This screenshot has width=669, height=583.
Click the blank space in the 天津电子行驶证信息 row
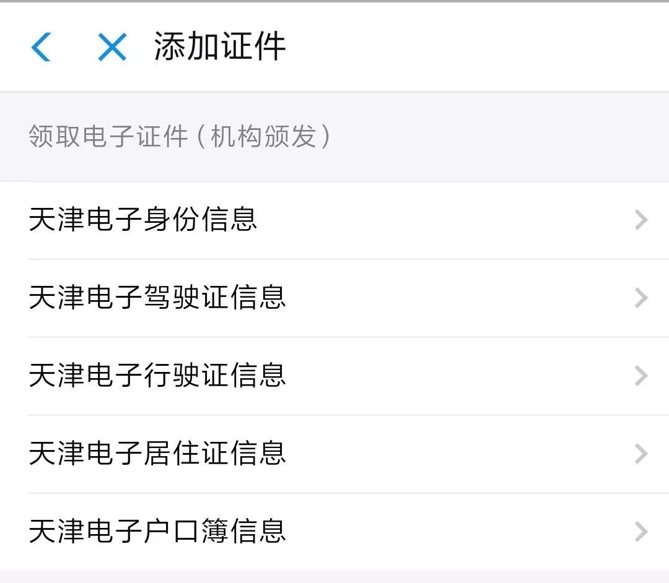click(446, 376)
